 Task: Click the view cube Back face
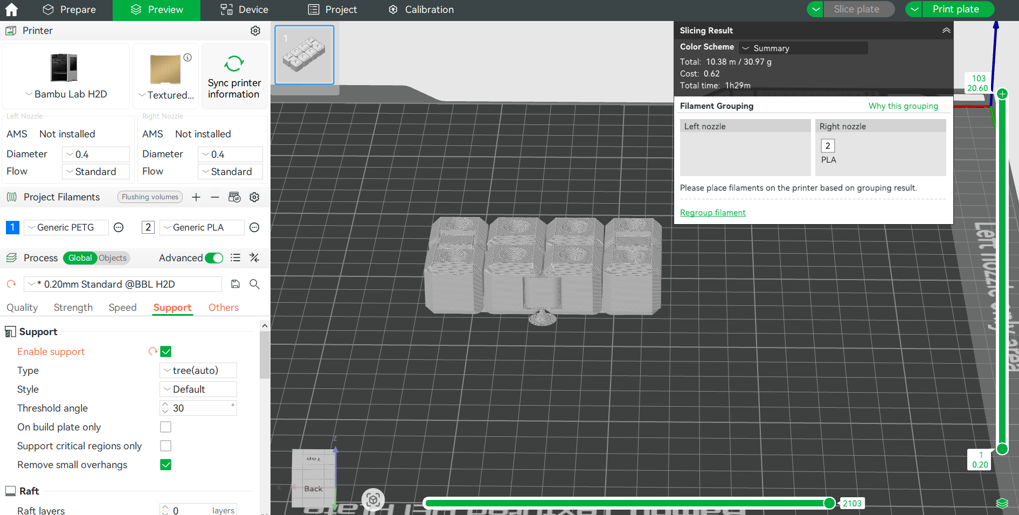pos(313,488)
